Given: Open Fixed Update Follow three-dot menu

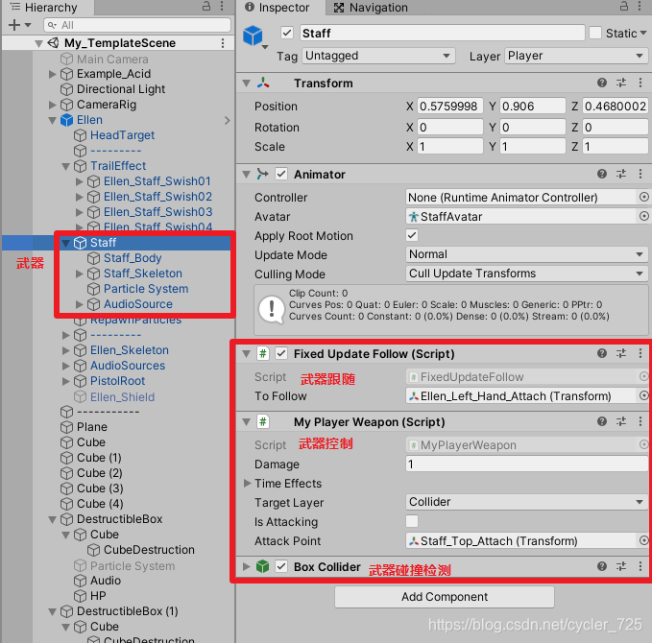Looking at the screenshot, I should click(640, 353).
